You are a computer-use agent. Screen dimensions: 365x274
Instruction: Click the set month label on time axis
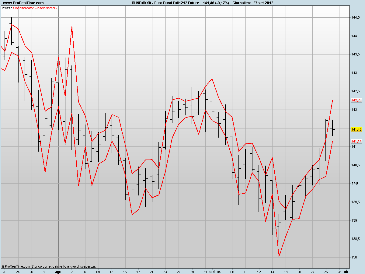tap(212, 271)
